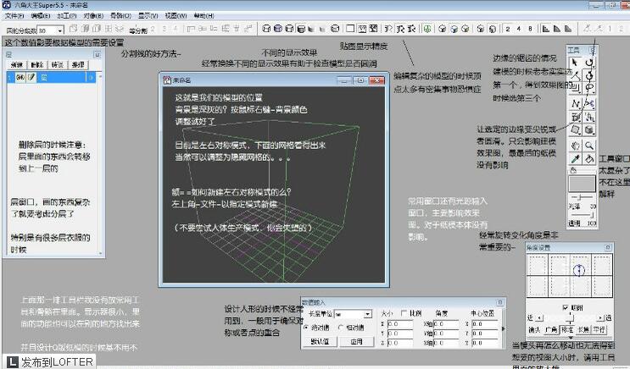This screenshot has height=369, width=630.
Task: Select the scissors cut tool
Action: pyautogui.click(x=589, y=104)
